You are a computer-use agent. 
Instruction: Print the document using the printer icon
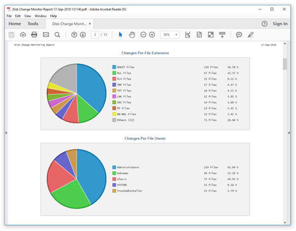click(x=34, y=35)
